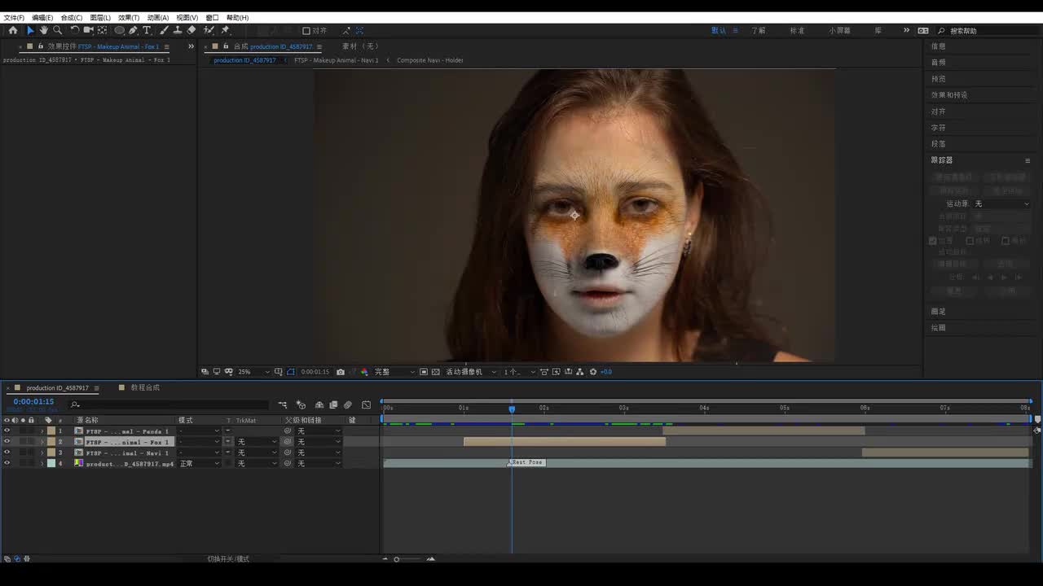The height and width of the screenshot is (586, 1043).
Task: Switch to 教程合成 timeline tab
Action: [144, 387]
